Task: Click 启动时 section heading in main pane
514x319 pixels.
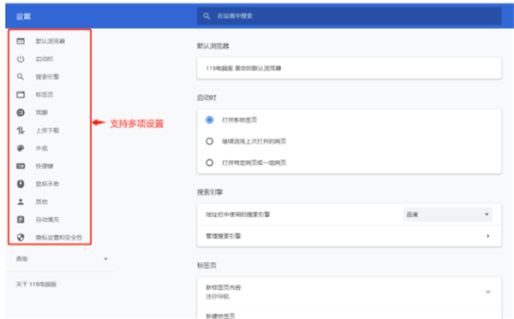Action: click(206, 97)
